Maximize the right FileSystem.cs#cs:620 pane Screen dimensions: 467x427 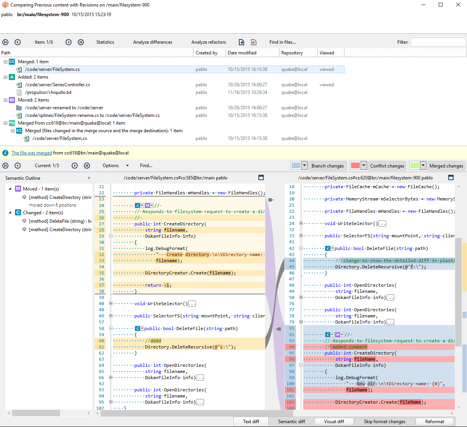coord(451,177)
